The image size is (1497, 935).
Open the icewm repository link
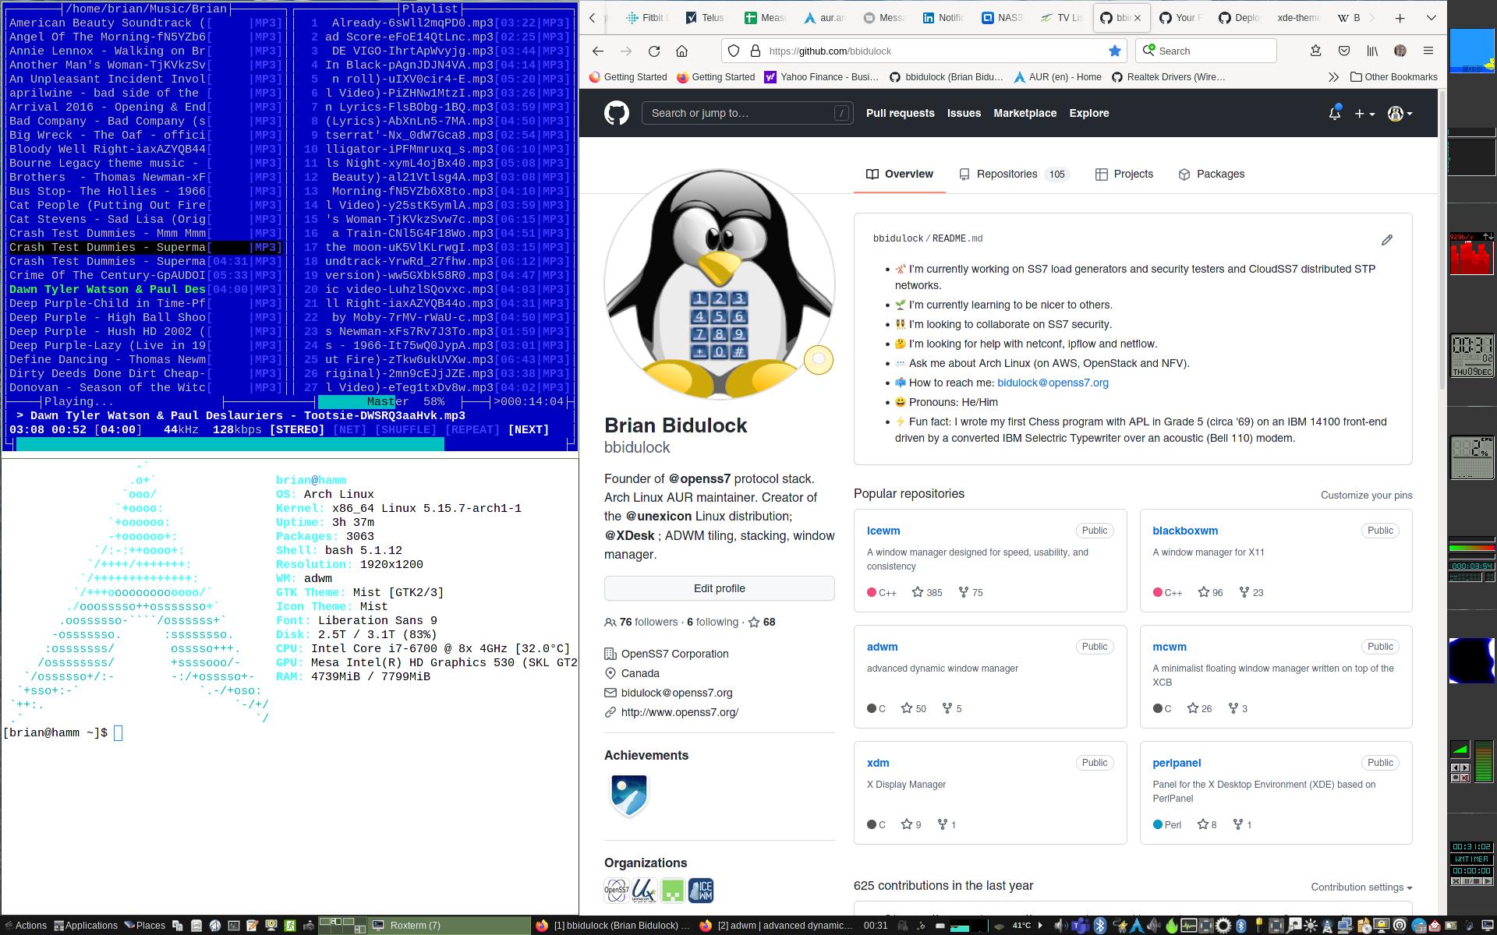tap(883, 531)
